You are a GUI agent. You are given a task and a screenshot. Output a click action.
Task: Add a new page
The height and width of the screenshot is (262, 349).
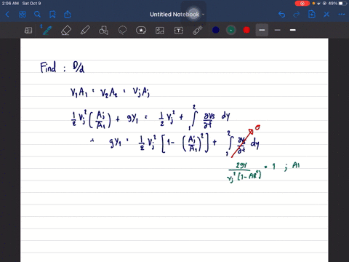coord(312,15)
